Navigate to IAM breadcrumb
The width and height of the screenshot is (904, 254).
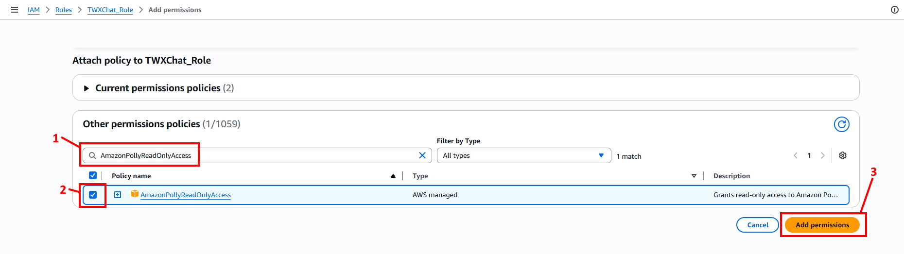coord(34,10)
